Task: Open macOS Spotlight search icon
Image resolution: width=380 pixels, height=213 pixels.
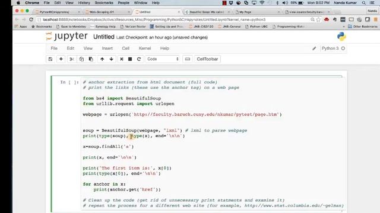Action: coord(364,2)
